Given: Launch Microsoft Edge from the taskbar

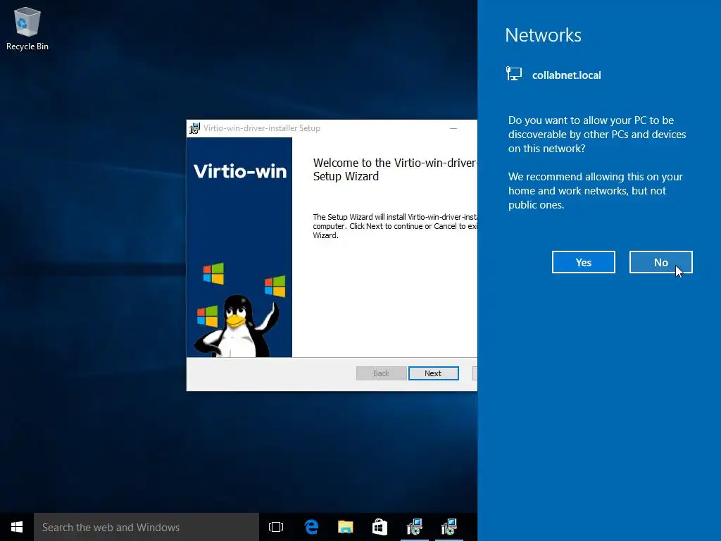Looking at the screenshot, I should (x=311, y=527).
